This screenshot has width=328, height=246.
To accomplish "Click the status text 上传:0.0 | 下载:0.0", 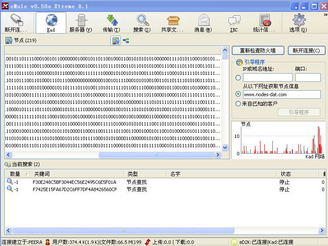I will (173, 242).
